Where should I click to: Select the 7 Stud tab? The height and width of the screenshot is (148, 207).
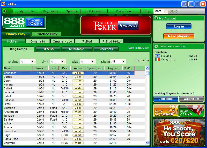click(87, 41)
